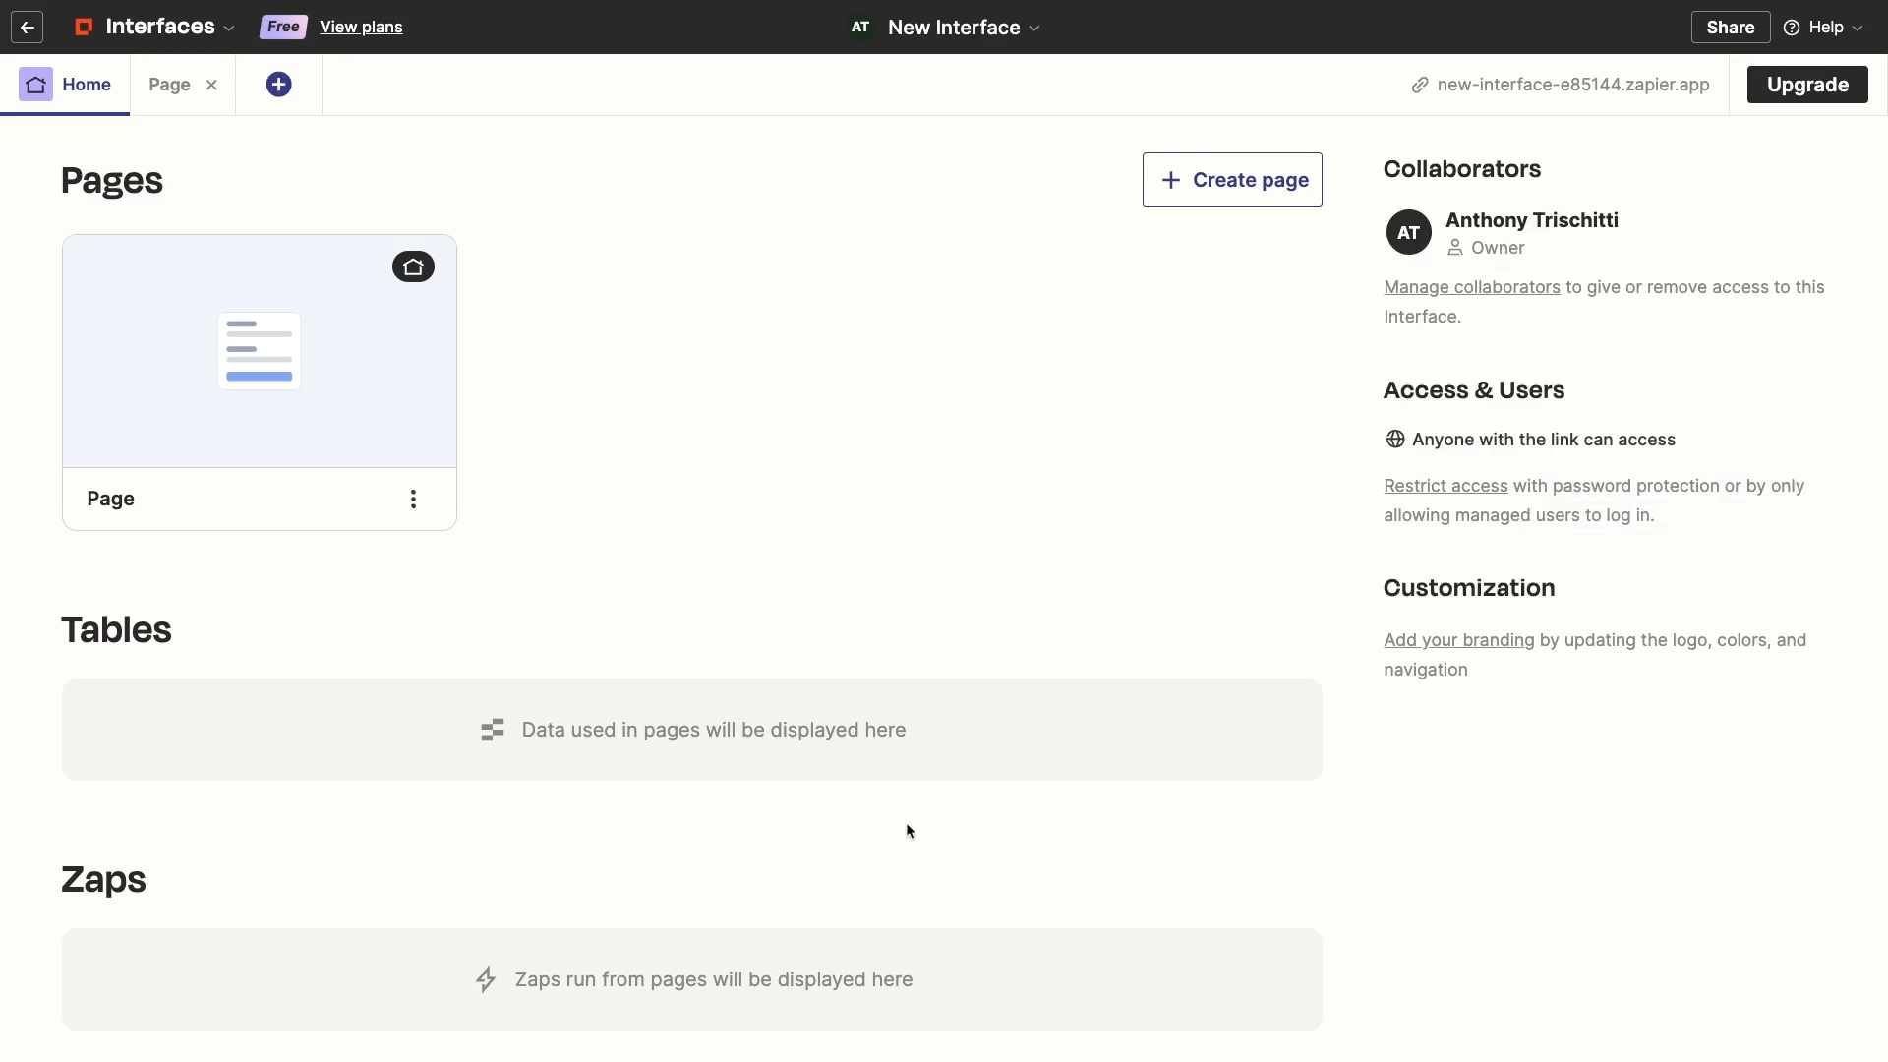This screenshot has height=1062, width=1888.
Task: Click Manage collaborators link
Action: 1472,286
